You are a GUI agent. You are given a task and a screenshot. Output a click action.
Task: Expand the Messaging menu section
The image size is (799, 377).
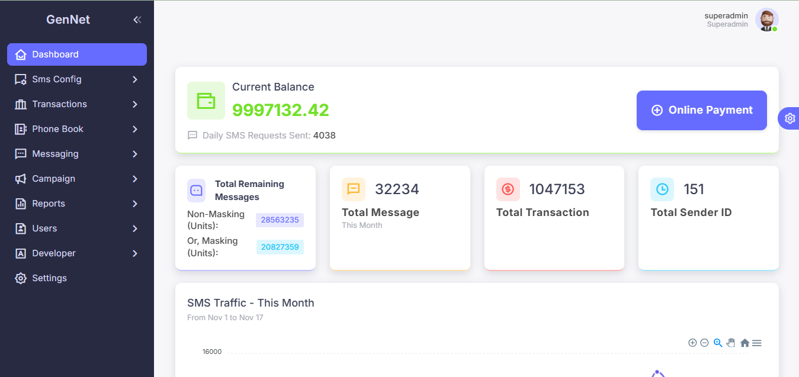(x=77, y=154)
